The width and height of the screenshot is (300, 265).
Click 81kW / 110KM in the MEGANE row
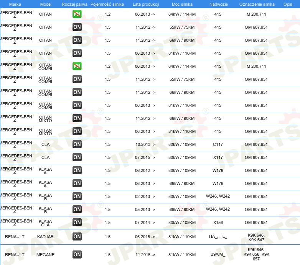click(182, 255)
